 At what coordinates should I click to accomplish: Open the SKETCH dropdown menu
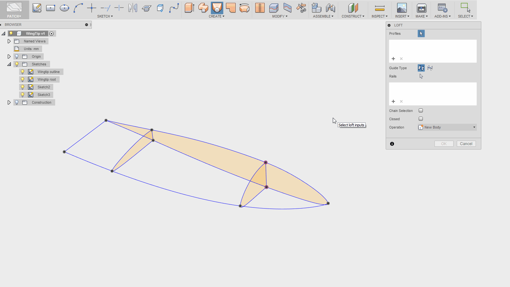point(105,16)
